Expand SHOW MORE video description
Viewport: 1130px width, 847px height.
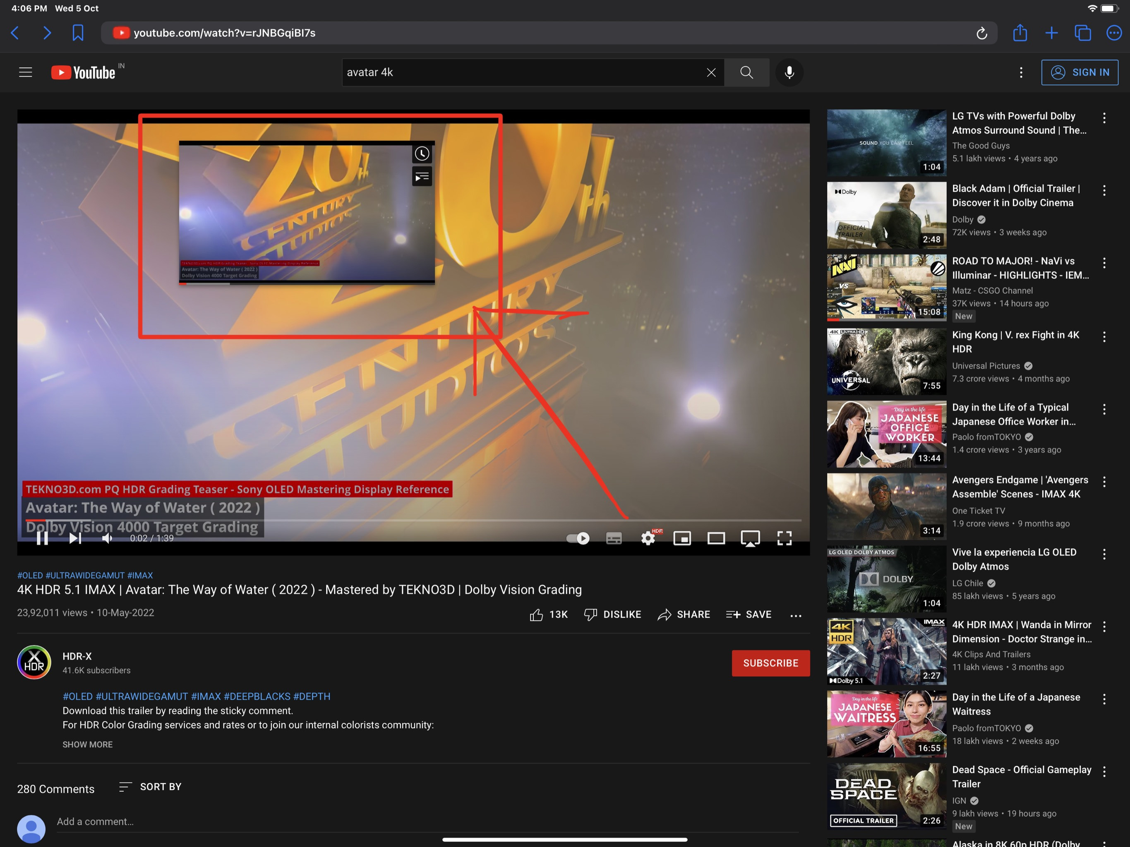click(x=86, y=744)
